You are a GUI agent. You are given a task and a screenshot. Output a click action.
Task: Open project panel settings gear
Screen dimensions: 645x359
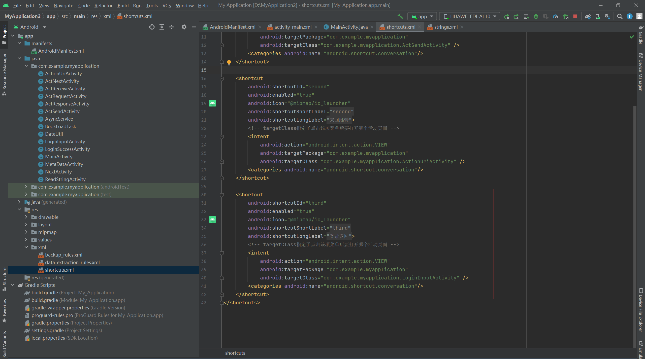pos(184,27)
